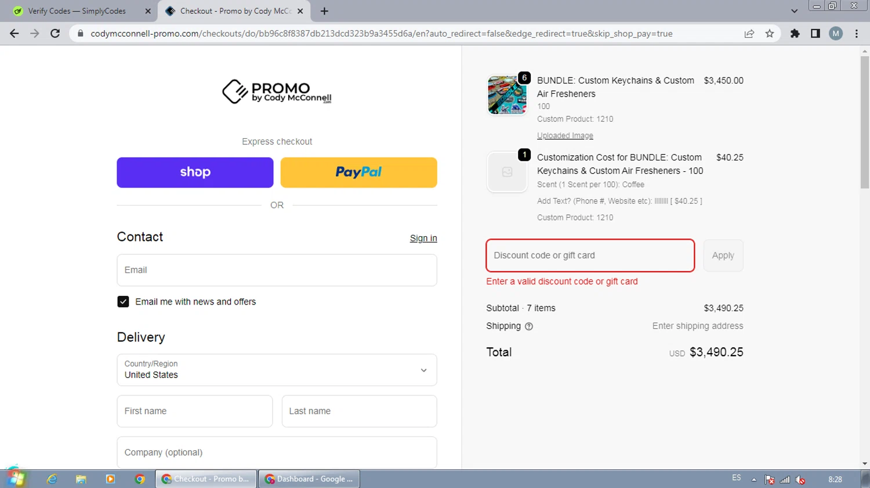Open the Chrome three-dot menu
Viewport: 870px width, 488px height.
[857, 34]
